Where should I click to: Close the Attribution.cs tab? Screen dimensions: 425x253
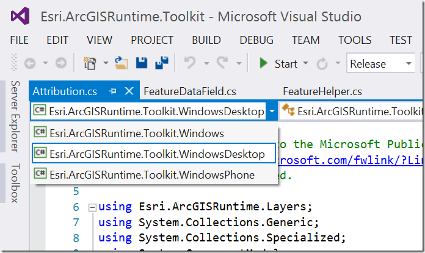(x=129, y=91)
